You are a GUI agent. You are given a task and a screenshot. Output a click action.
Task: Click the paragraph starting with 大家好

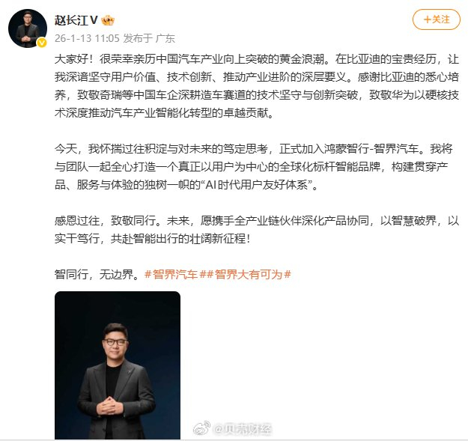point(257,86)
